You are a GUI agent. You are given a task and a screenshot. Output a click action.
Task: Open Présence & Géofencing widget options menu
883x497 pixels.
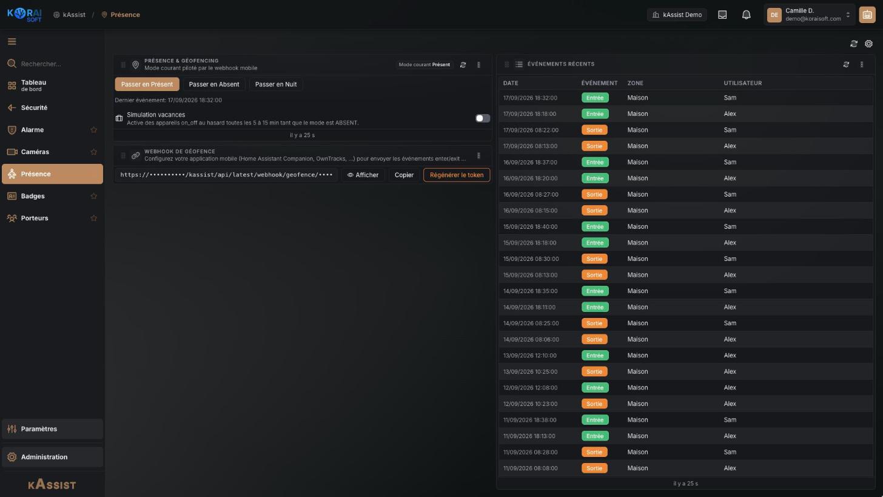pos(478,65)
